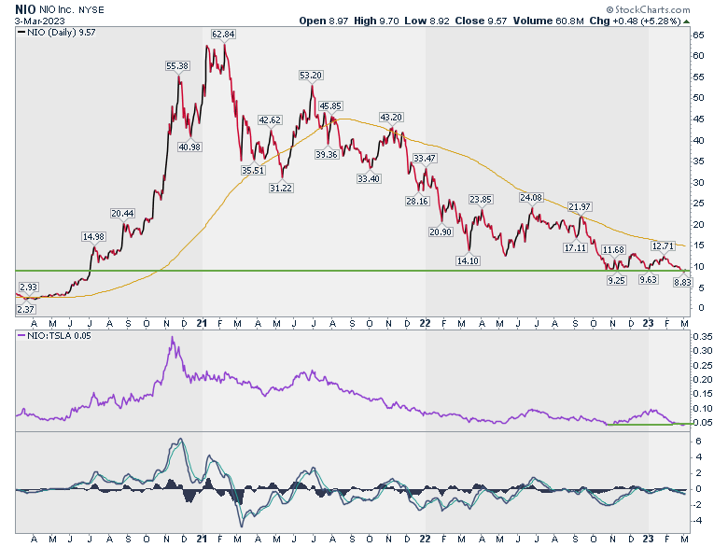Click the 39.36 low label
The width and height of the screenshot is (728, 547).
[327, 155]
